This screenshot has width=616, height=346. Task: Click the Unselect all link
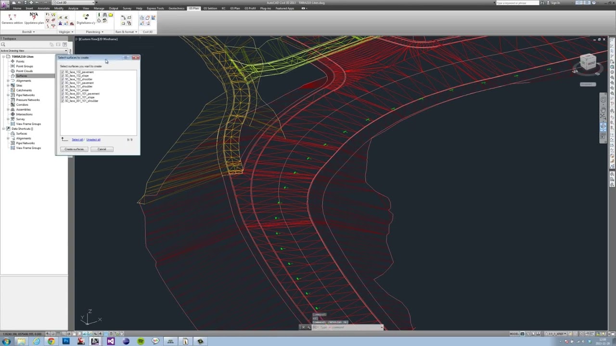[93, 139]
